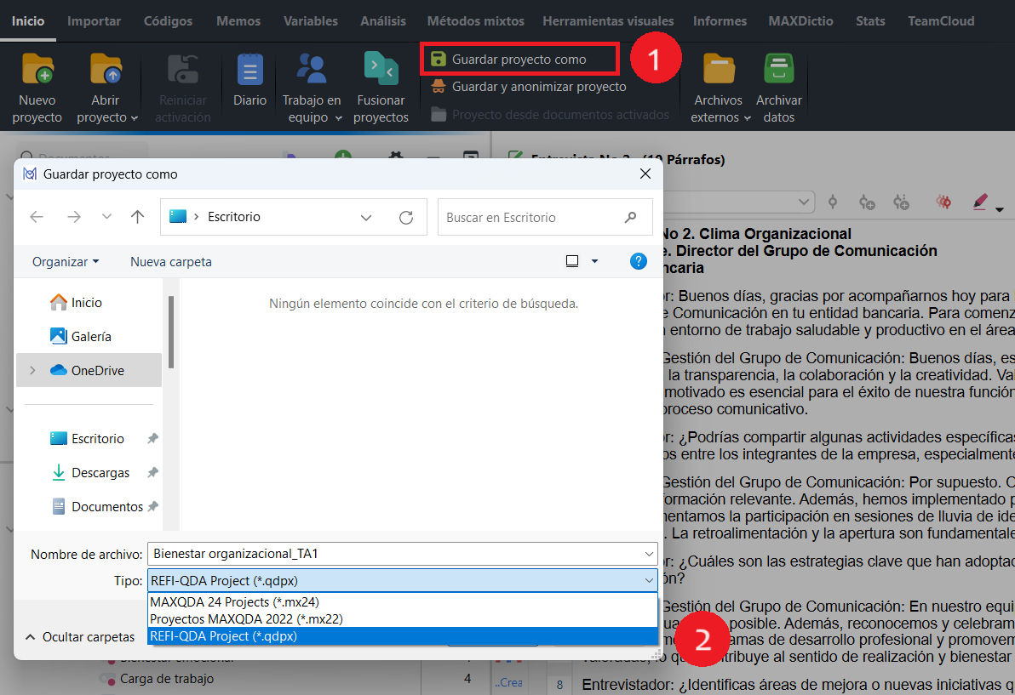This screenshot has width=1015, height=695.
Task: Expand the Nombre de archivo dropdown
Action: (649, 554)
